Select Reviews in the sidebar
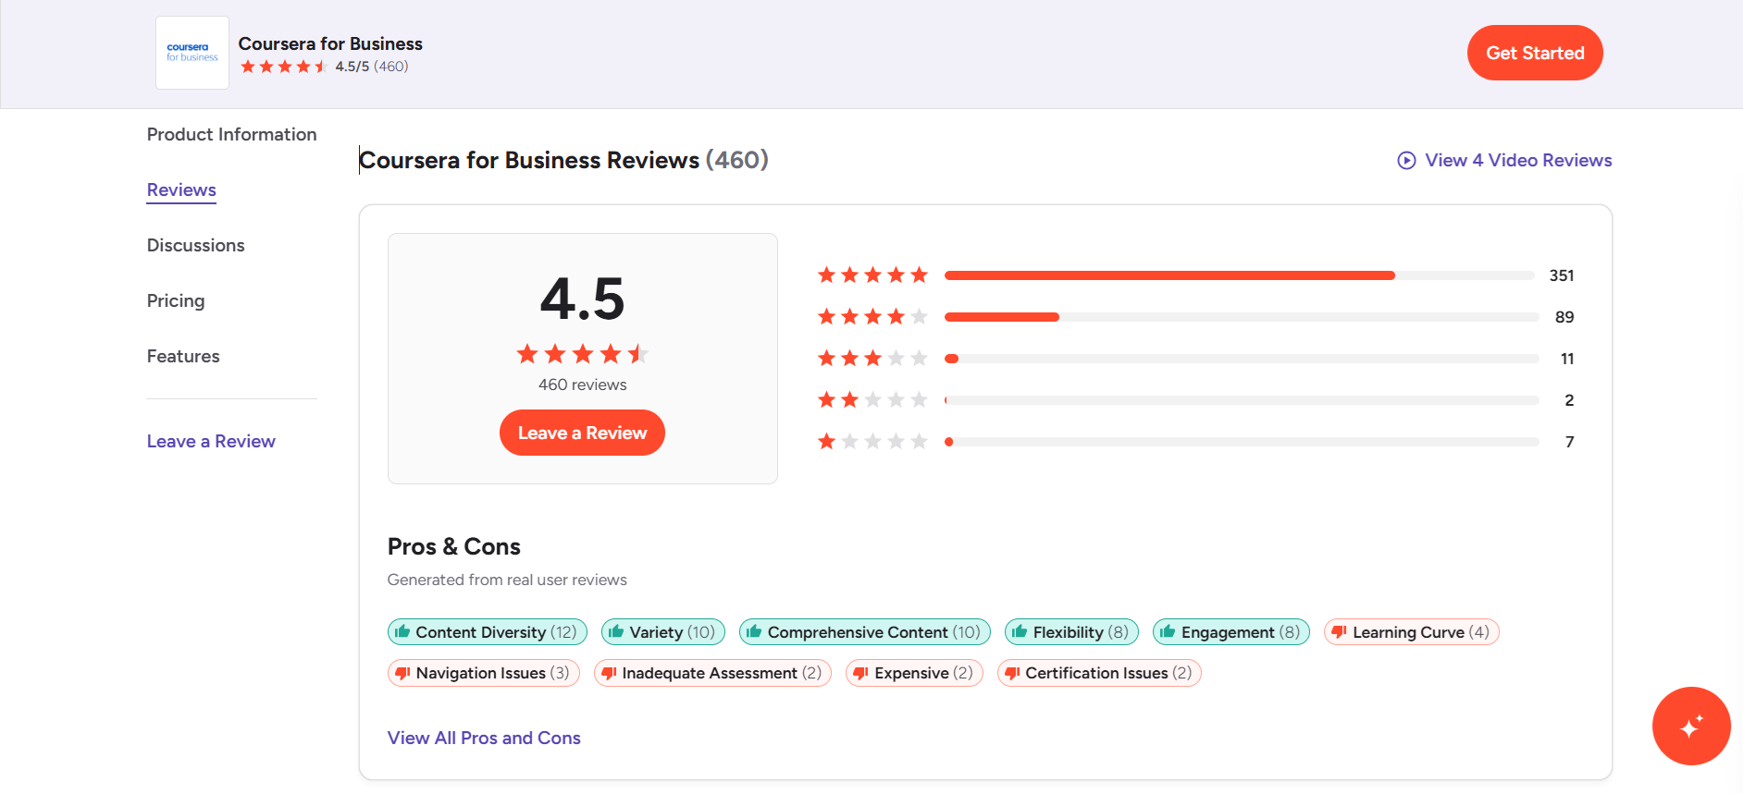1743x794 pixels. 181,189
